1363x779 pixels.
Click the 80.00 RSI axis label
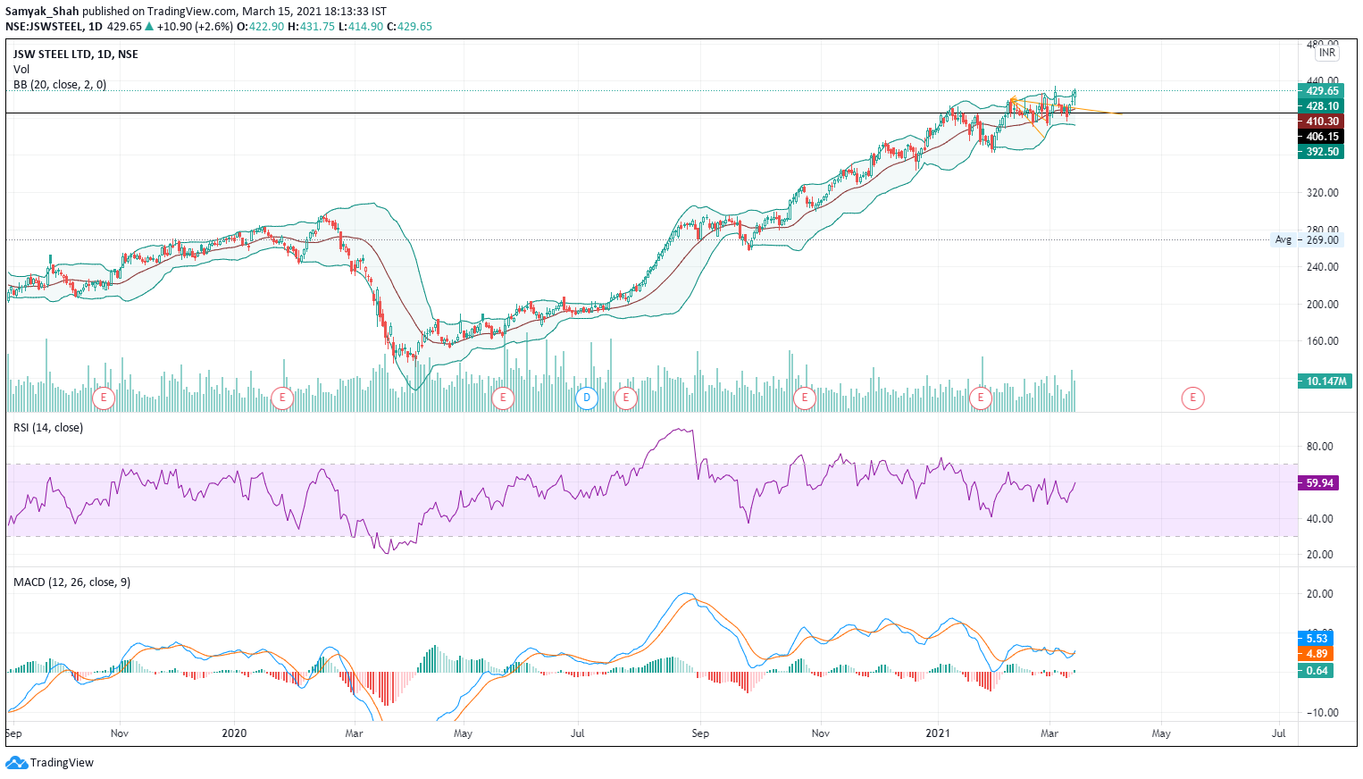click(x=1319, y=447)
